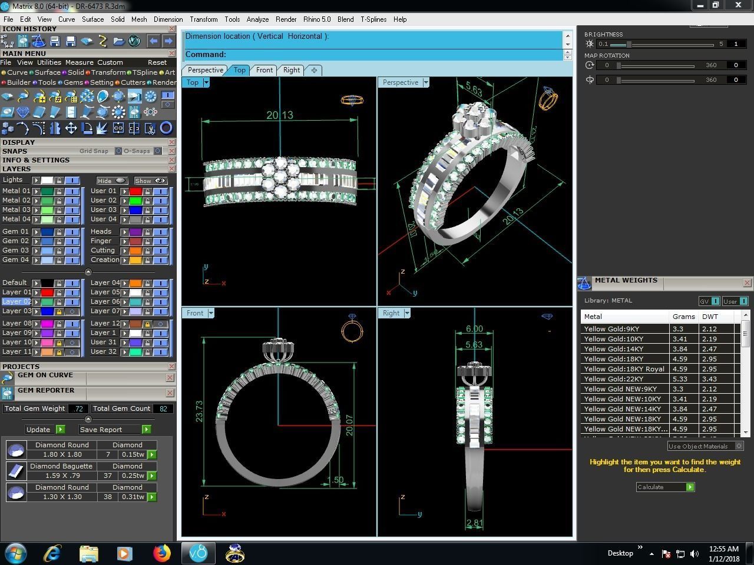
Task: Toggle the lock on the Layer 12 layer
Action: 147,323
